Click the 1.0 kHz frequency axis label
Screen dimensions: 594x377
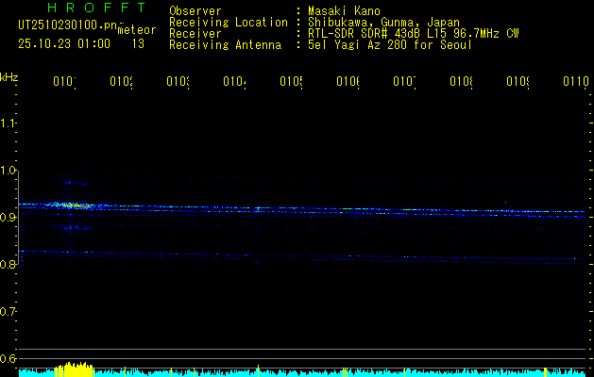click(8, 171)
